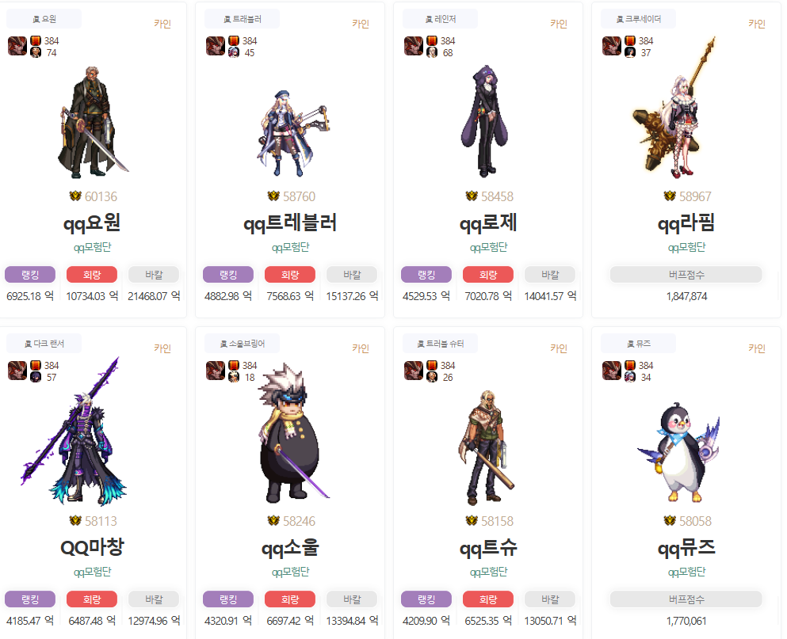Click fame crown icon beside 60136
This screenshot has height=639, width=787.
[x=75, y=196]
